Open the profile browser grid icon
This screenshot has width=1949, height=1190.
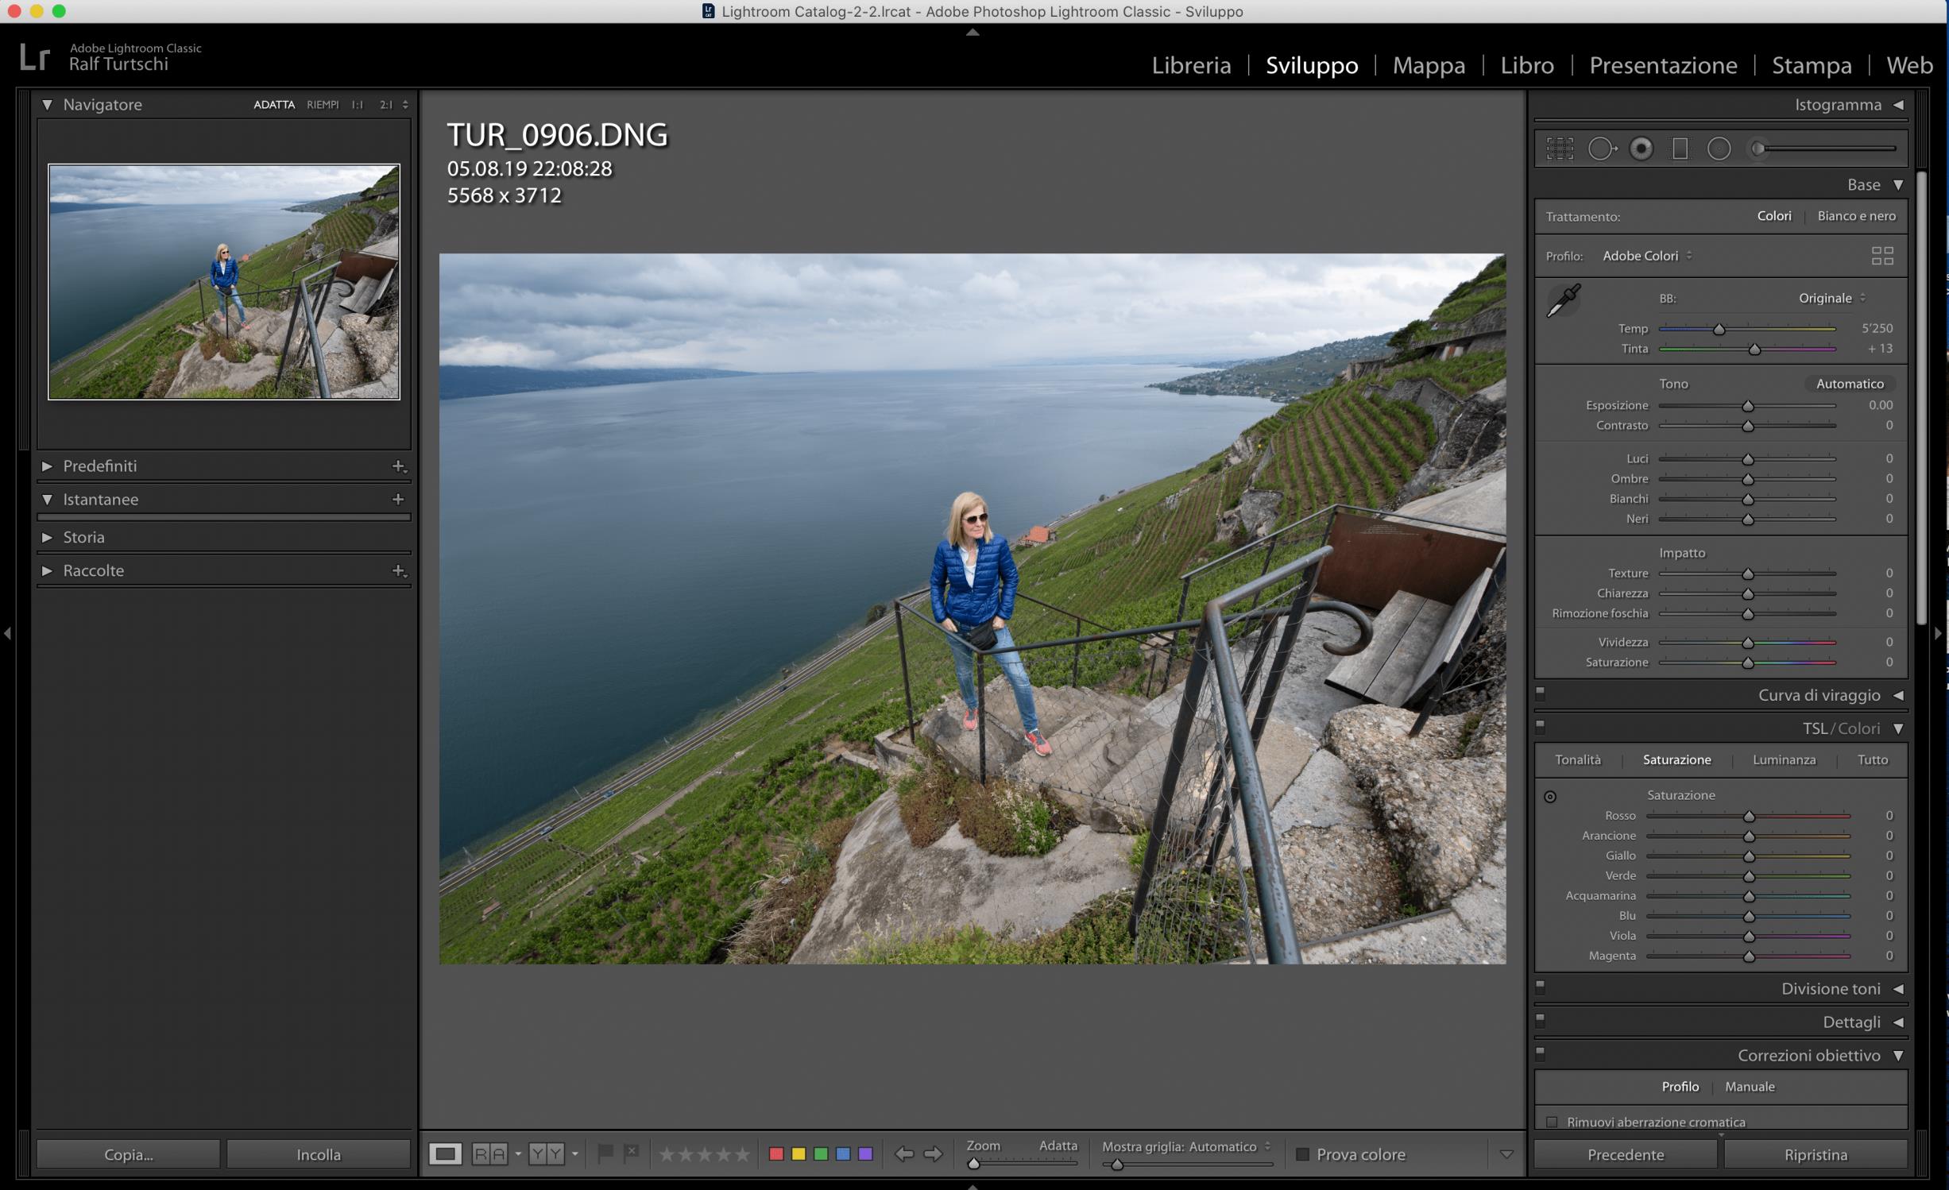point(1882,256)
